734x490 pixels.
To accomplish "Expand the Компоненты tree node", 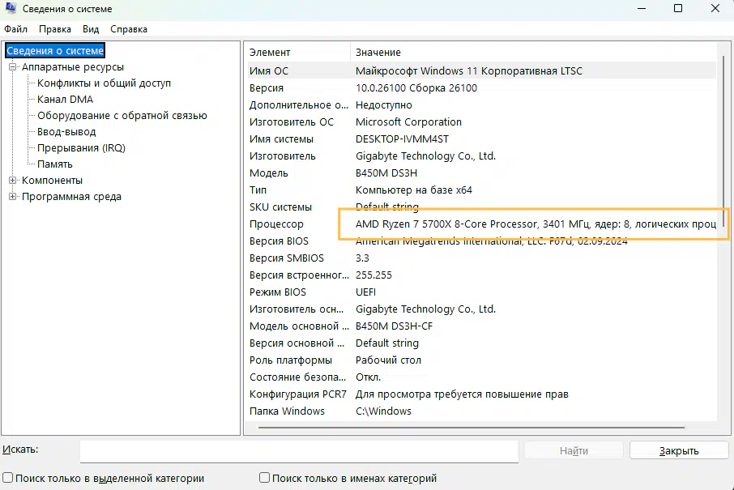I will coord(13,181).
